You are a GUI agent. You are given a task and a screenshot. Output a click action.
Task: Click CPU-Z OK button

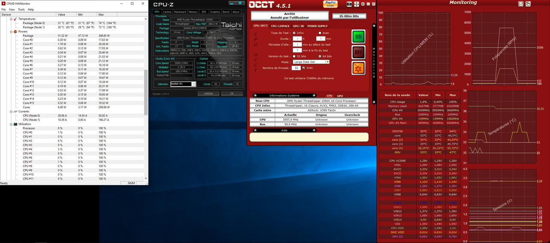point(232,93)
